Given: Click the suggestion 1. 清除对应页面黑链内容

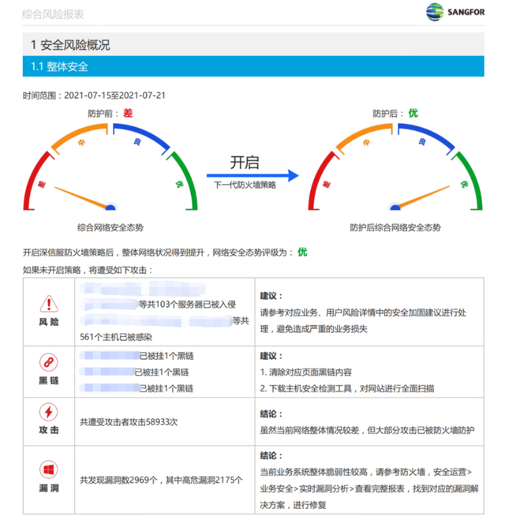Looking at the screenshot, I should pyautogui.click(x=305, y=372).
